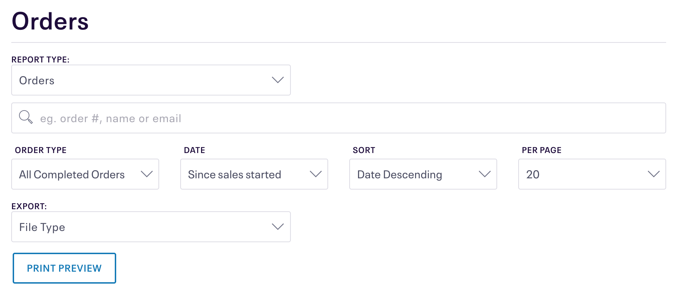Click the Print Preview button
This screenshot has height=298, width=676.
pyautogui.click(x=64, y=268)
